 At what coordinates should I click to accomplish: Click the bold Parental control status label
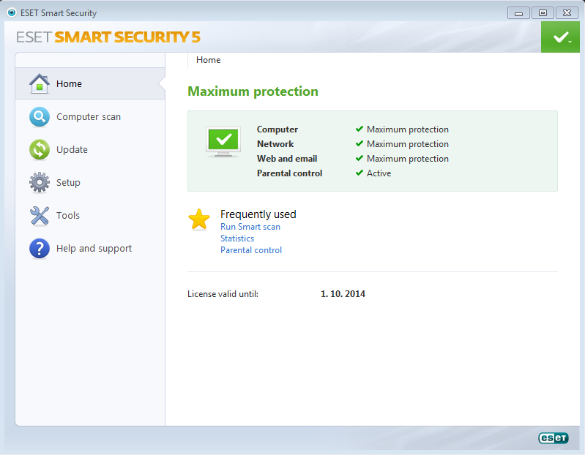click(x=289, y=173)
